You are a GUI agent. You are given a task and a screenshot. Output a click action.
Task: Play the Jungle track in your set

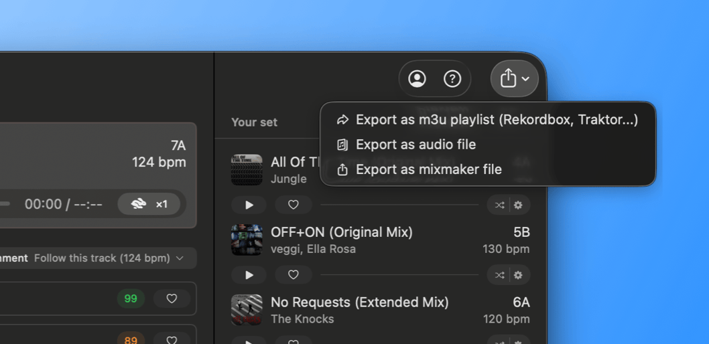coord(249,205)
